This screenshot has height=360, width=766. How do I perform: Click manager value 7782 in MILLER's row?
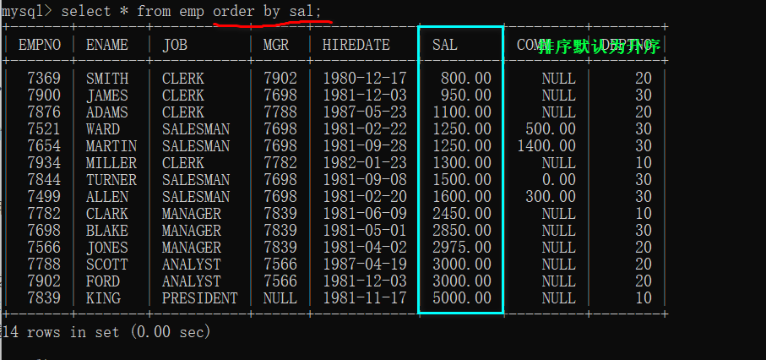(x=280, y=163)
